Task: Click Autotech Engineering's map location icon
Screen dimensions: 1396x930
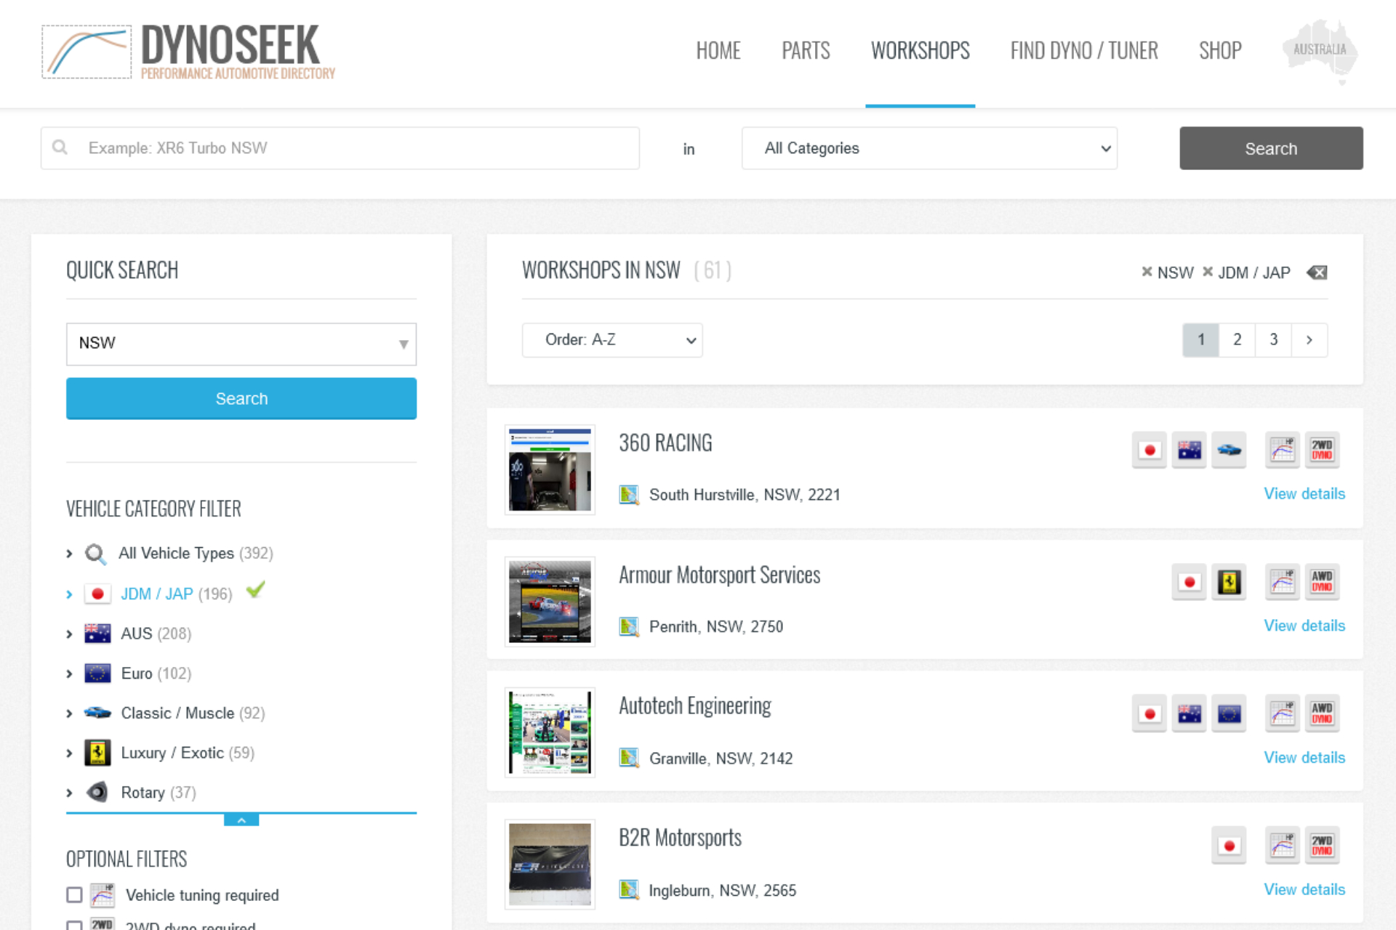Action: [x=629, y=758]
